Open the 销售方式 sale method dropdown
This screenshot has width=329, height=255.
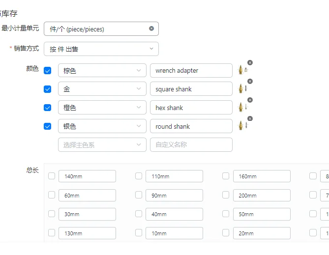[x=101, y=49]
